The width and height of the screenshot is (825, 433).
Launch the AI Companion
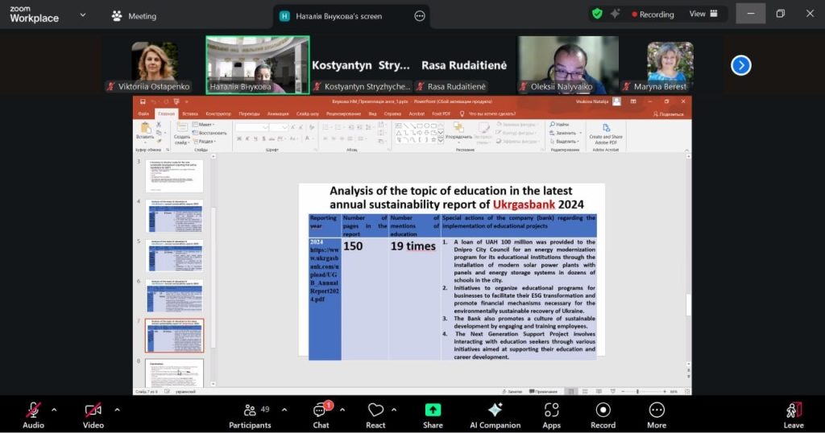pyautogui.click(x=495, y=413)
